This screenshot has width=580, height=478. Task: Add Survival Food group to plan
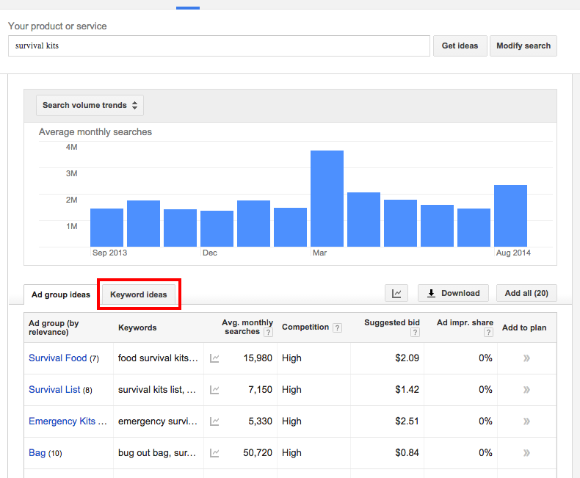[526, 358]
